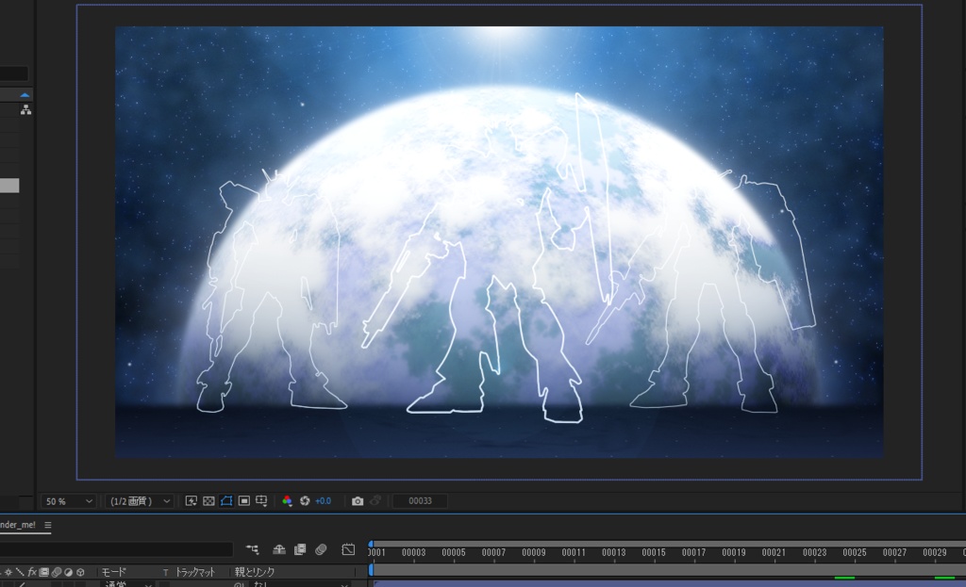Jump to frame 00025 on time ruler
The width and height of the screenshot is (966, 587).
tap(855, 552)
